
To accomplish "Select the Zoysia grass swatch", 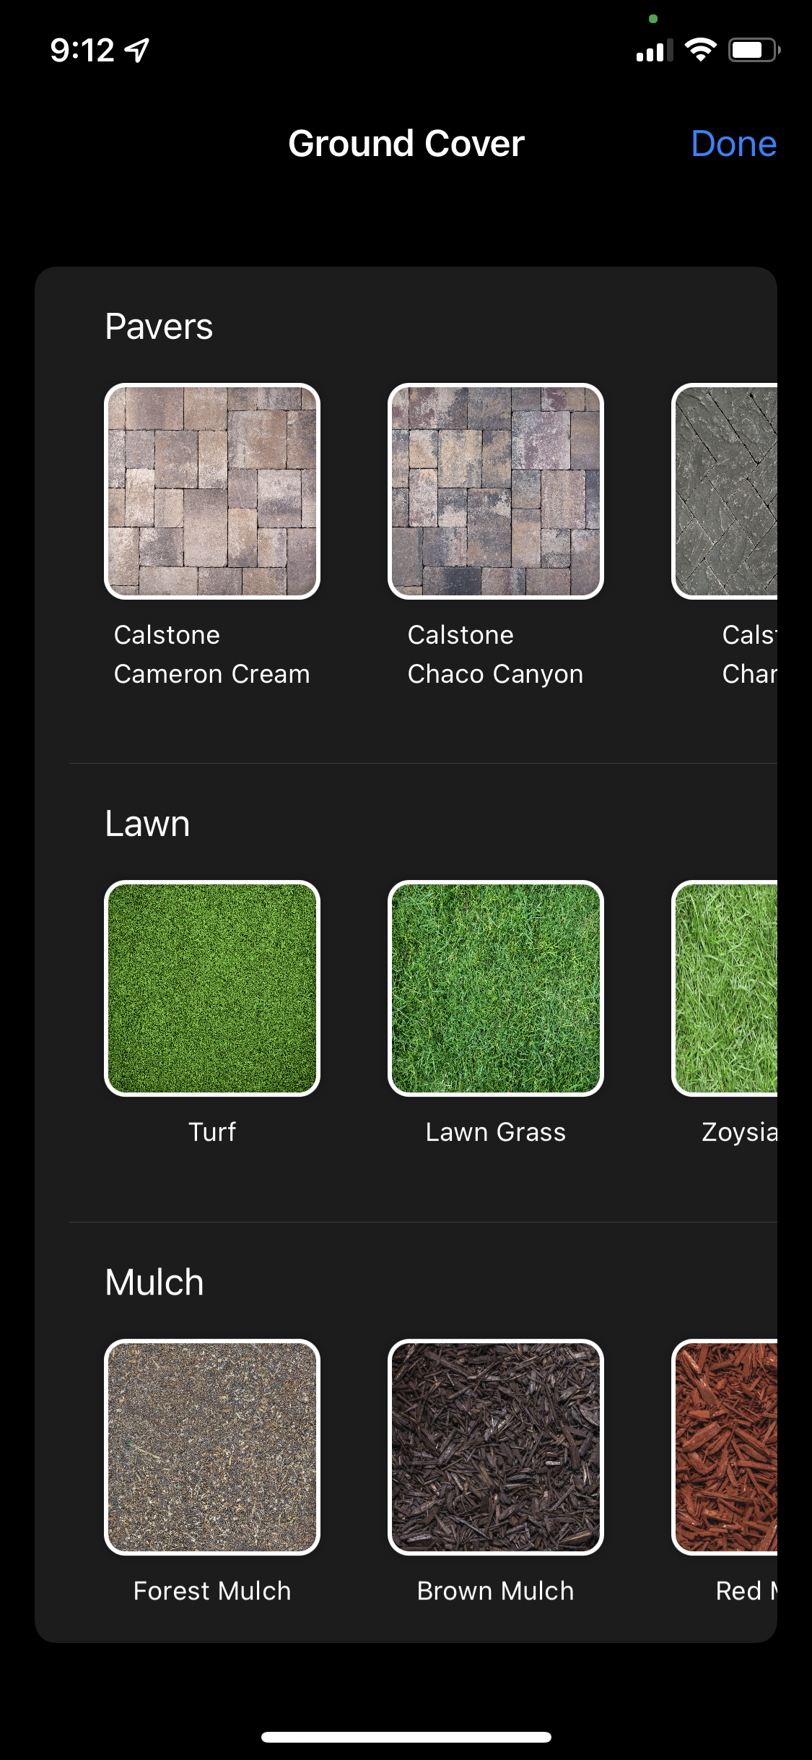I will pos(725,988).
